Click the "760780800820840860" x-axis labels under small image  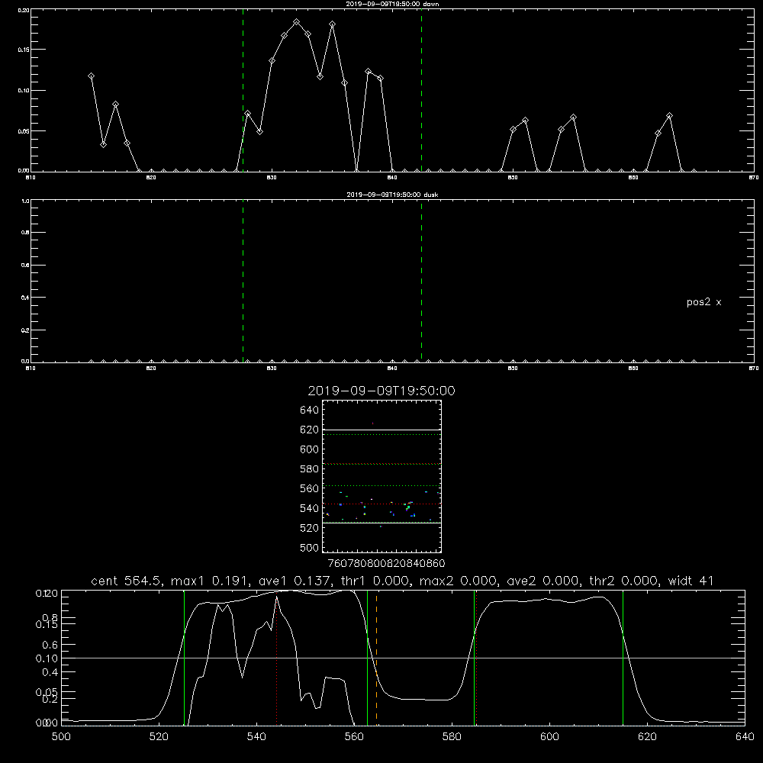tap(386, 563)
